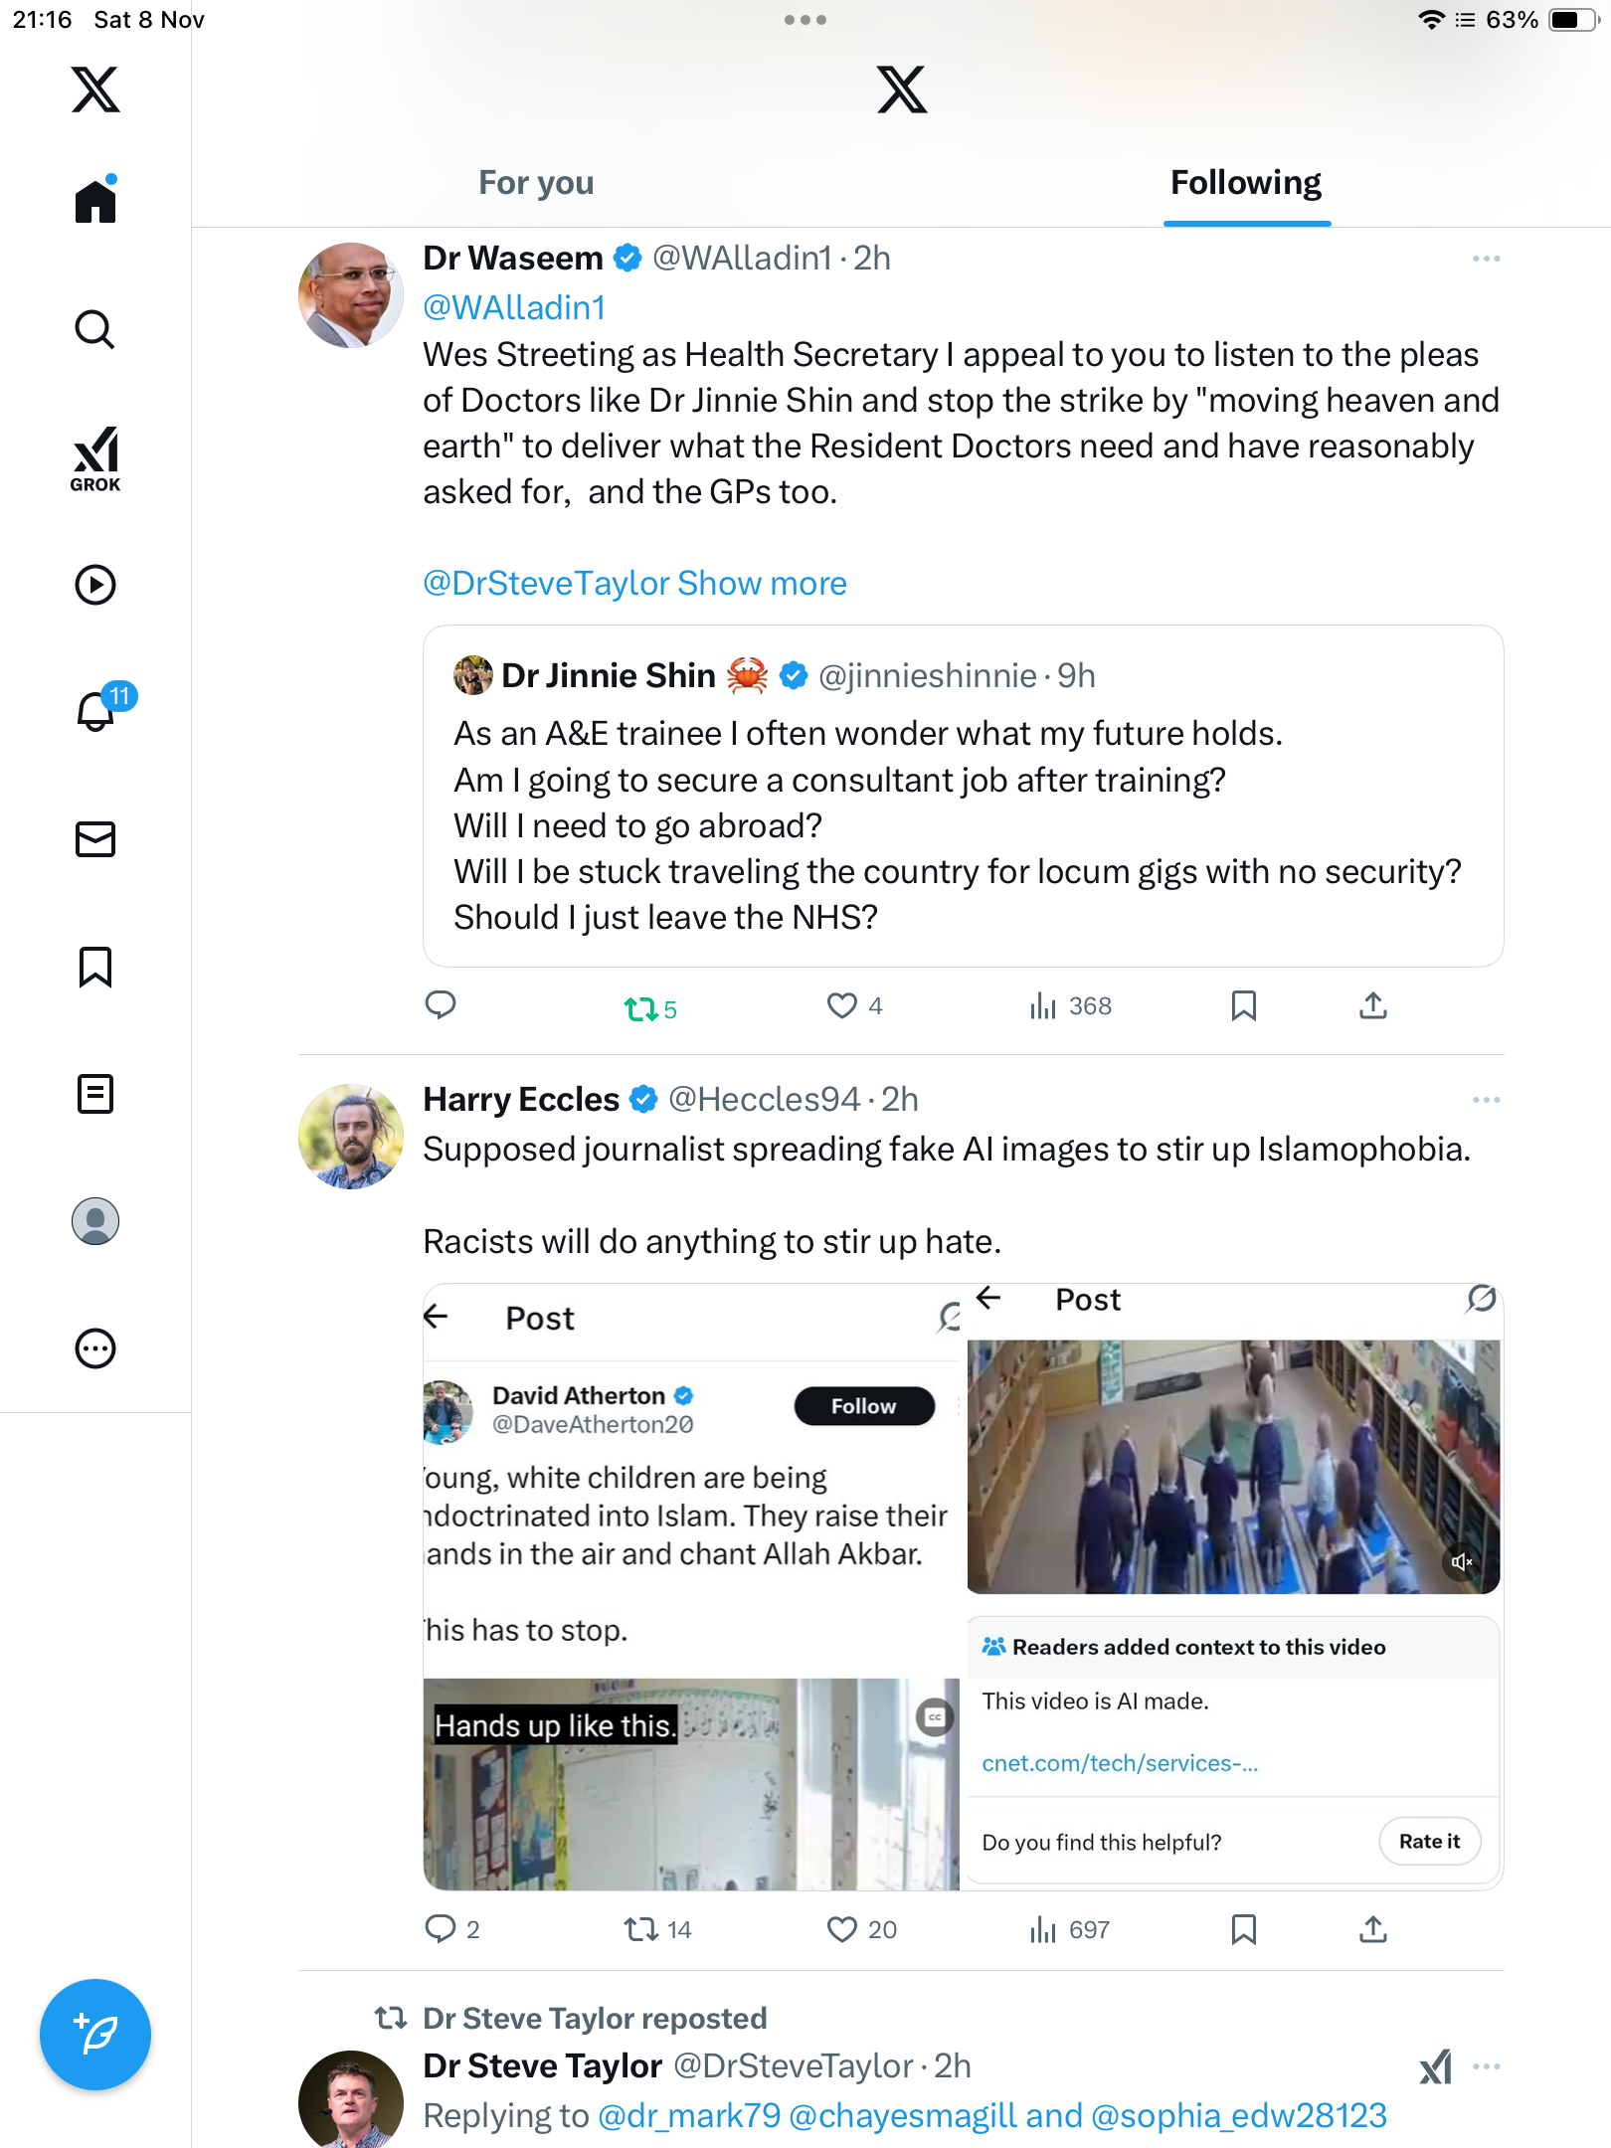Open the Lists icon in sidebar
The image size is (1611, 2148).
tap(95, 1094)
